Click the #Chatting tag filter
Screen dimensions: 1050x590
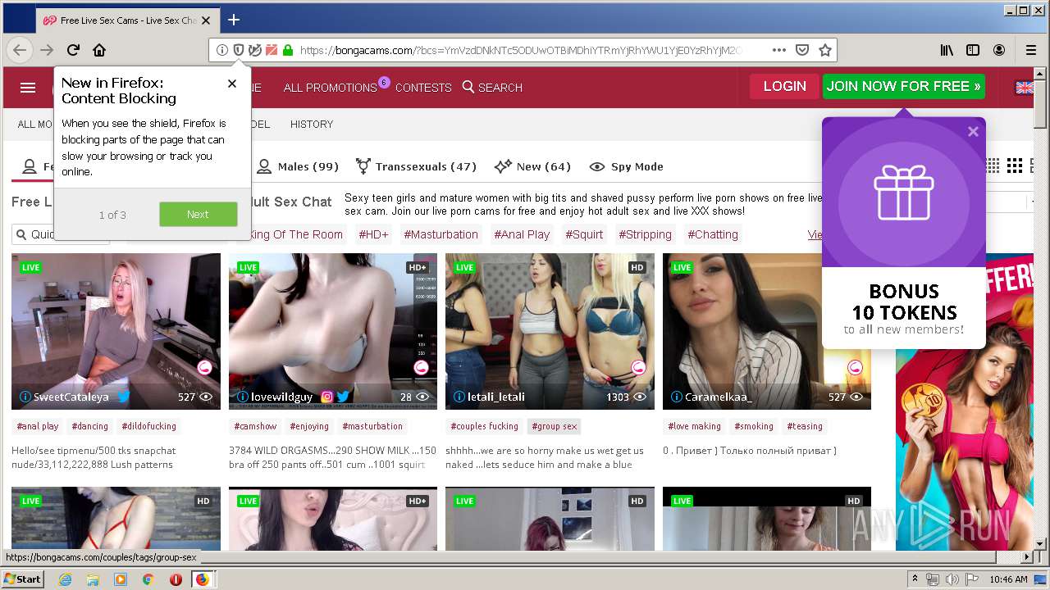click(x=713, y=234)
